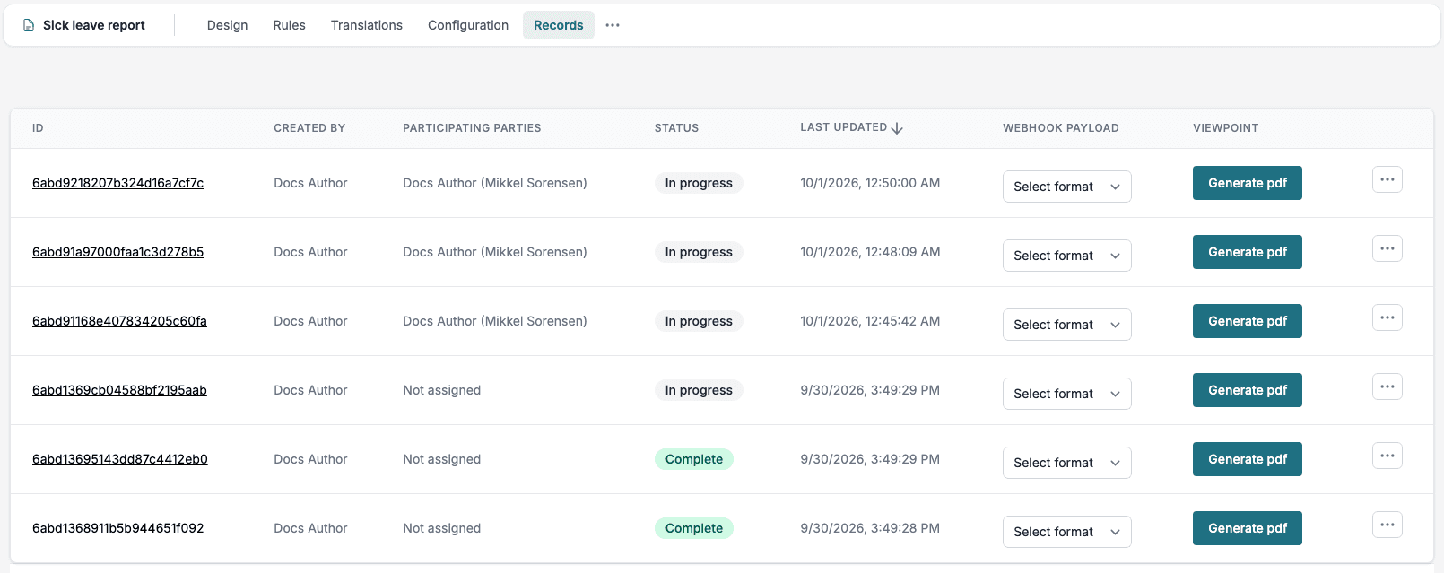The width and height of the screenshot is (1444, 573).
Task: Click the Status column header
Action: point(676,128)
